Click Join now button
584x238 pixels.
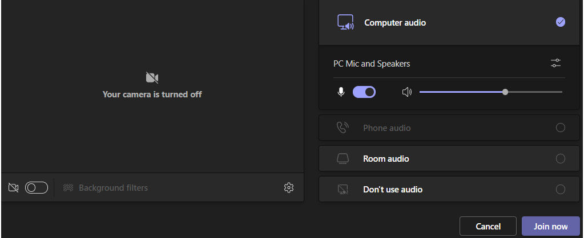(x=550, y=226)
